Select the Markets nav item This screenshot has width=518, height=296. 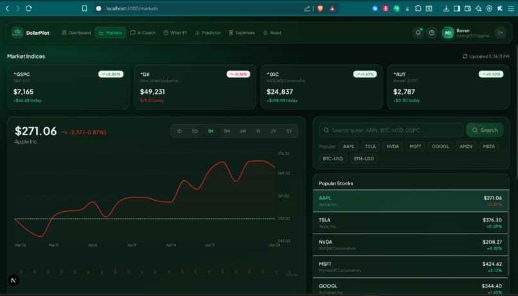(111, 33)
